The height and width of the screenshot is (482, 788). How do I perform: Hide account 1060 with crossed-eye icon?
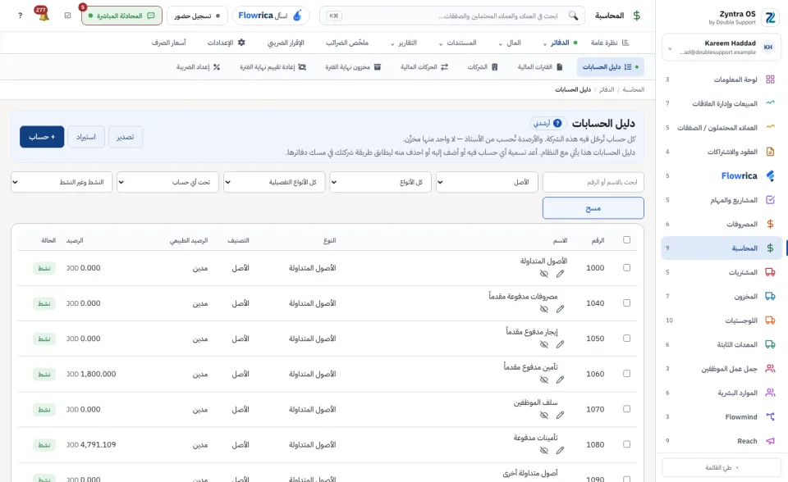tap(543, 380)
